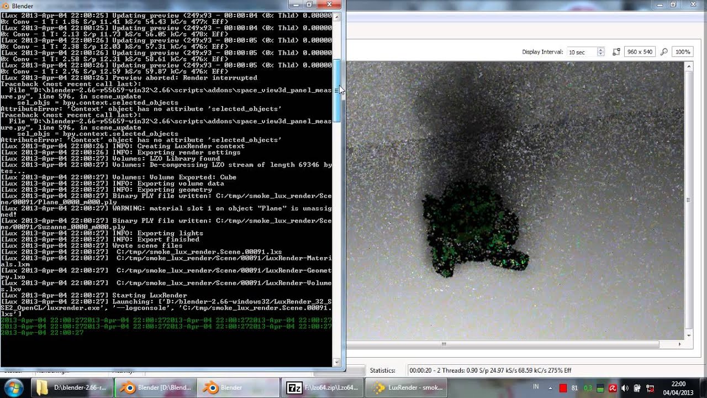707x398 pixels.
Task: Click the 'INFO: Exporting volume data' console line
Action: coord(112,184)
